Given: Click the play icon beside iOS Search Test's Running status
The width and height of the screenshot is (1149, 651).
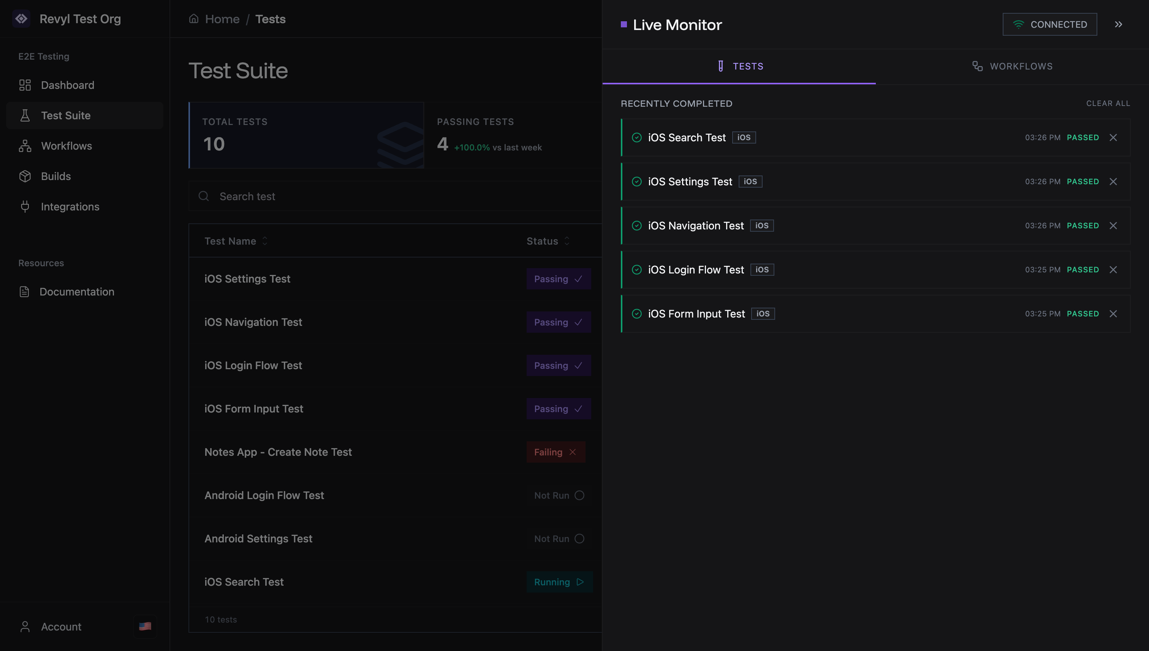Looking at the screenshot, I should pyautogui.click(x=581, y=582).
